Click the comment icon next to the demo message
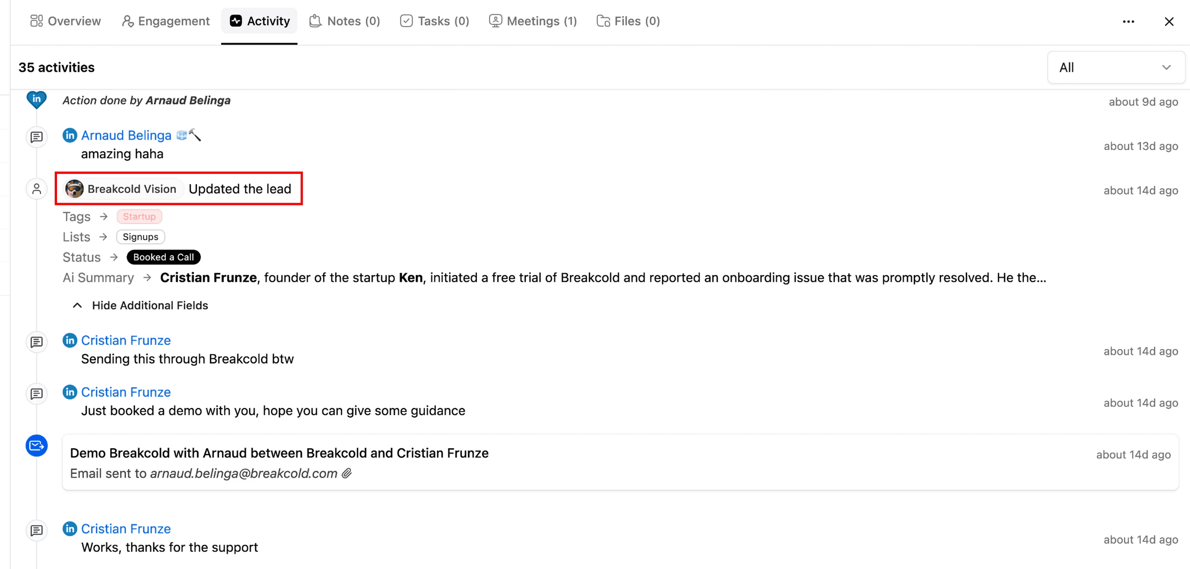This screenshot has height=569, width=1190. pyautogui.click(x=36, y=393)
